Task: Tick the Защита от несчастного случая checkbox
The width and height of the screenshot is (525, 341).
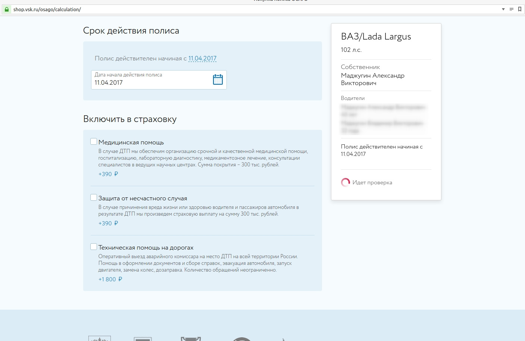Action: (x=94, y=197)
